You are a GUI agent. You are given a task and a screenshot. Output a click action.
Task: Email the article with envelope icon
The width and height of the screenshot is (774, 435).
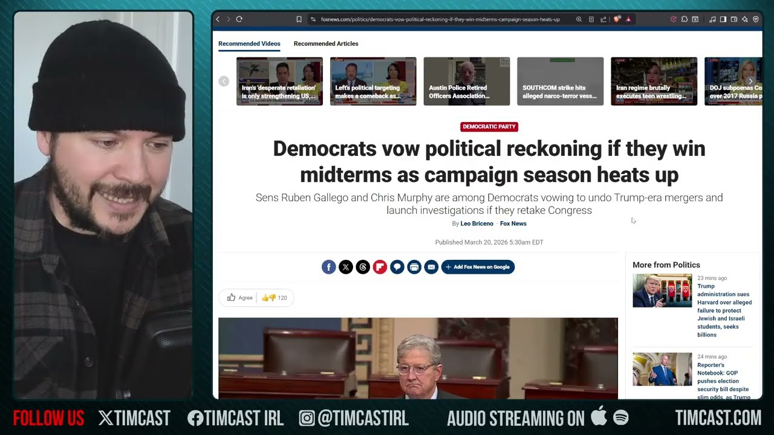pos(431,267)
